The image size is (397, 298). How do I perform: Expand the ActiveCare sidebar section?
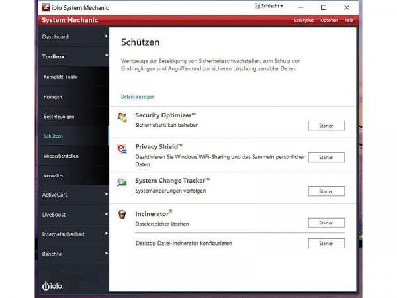pos(73,195)
